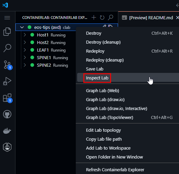
Task: Click the VS Code logo icon
Action: 5,5
